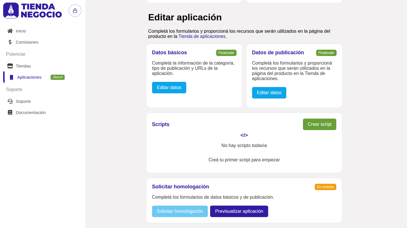Click the Scripts section heading
The width and height of the screenshot is (407, 228).
(161, 124)
